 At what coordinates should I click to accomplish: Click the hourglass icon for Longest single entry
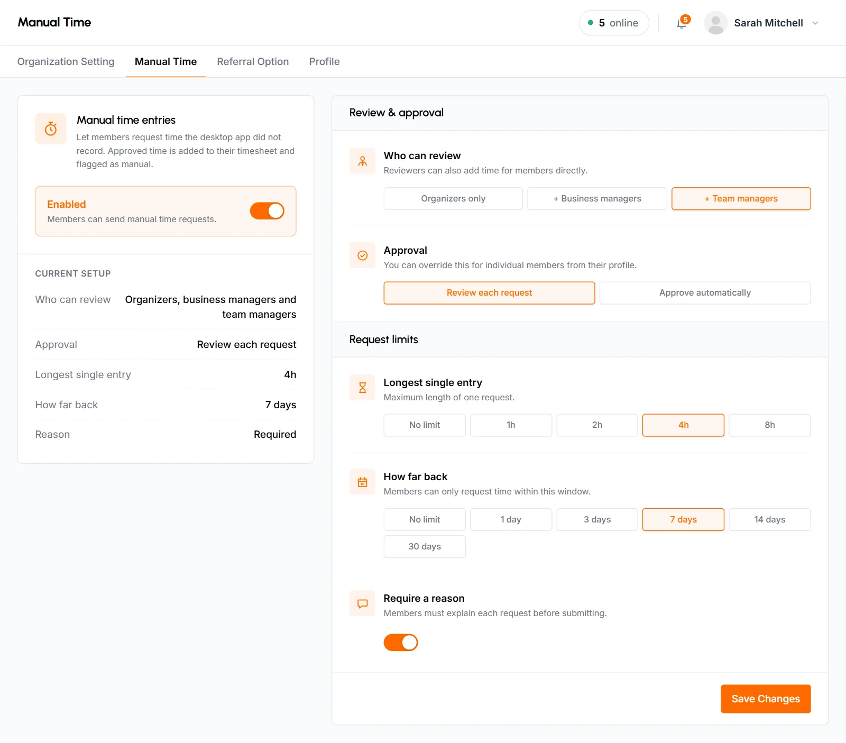tap(362, 388)
